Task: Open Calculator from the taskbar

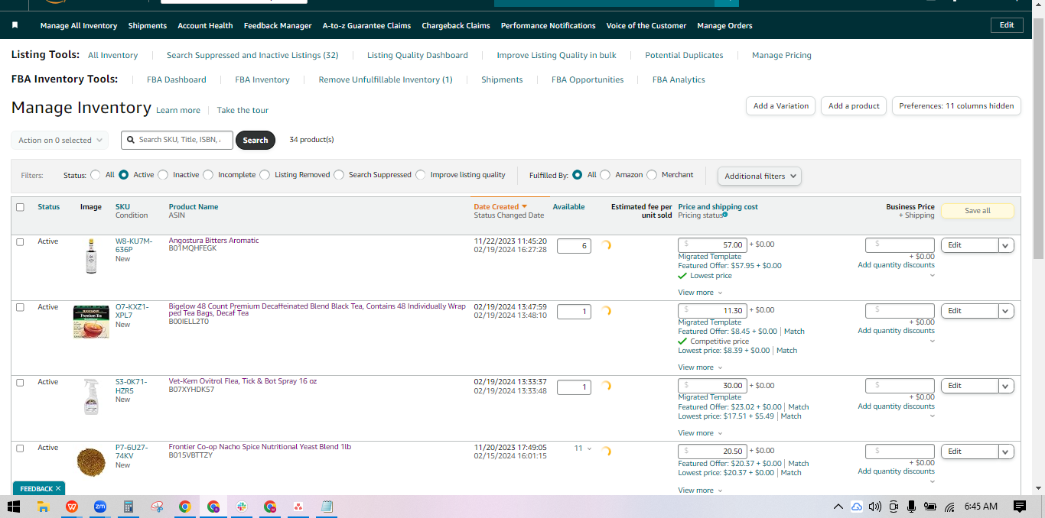Action: pos(129,507)
